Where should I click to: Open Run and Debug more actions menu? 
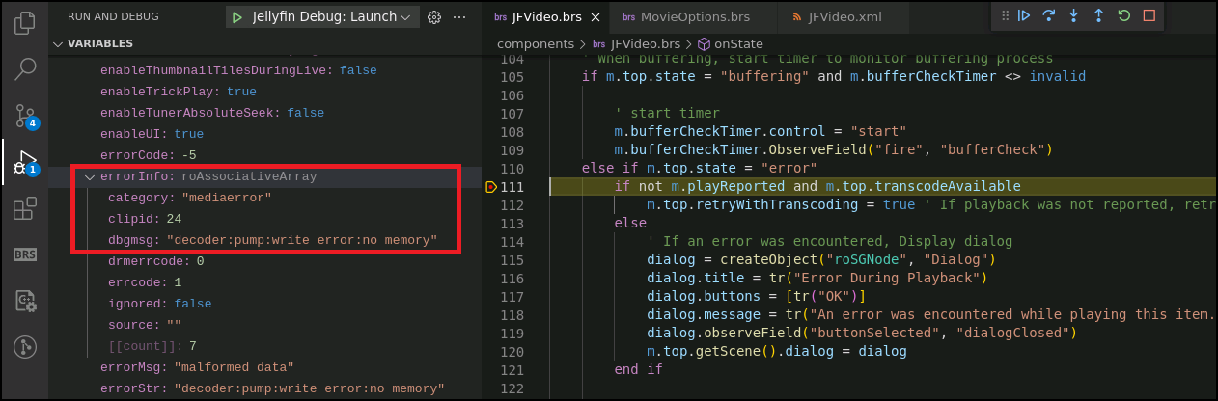tap(460, 17)
